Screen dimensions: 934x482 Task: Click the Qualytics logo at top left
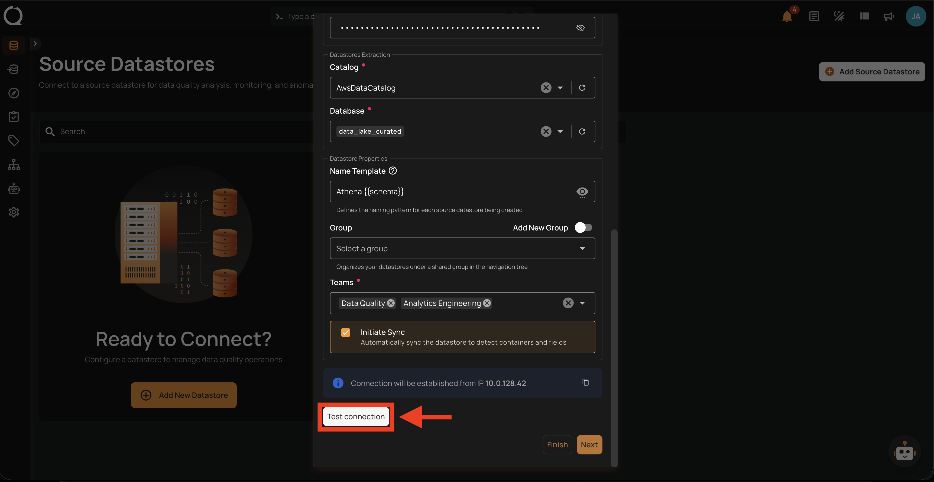point(13,16)
